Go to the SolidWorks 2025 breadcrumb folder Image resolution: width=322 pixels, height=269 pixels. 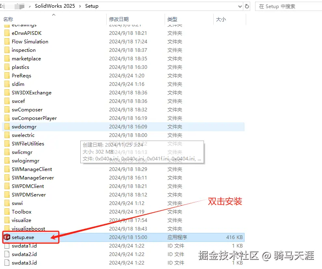click(x=55, y=6)
